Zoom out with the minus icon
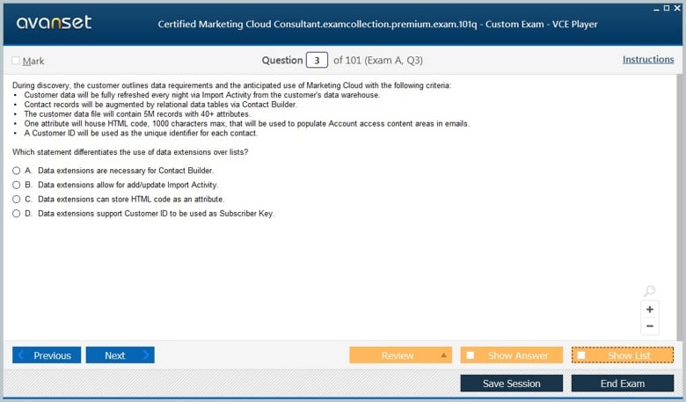686x402 pixels. point(650,325)
